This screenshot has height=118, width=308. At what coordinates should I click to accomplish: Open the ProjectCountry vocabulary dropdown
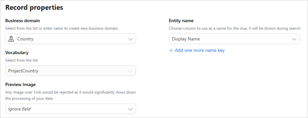pyautogui.click(x=71, y=71)
